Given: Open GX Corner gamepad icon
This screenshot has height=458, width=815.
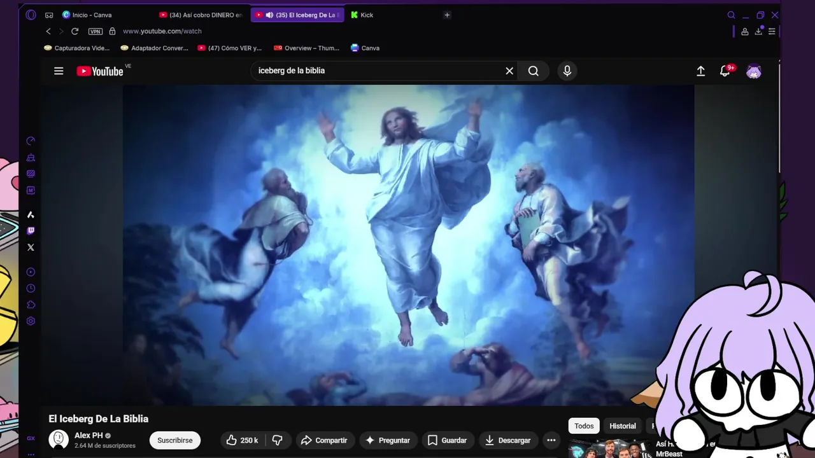Looking at the screenshot, I should pyautogui.click(x=49, y=15).
